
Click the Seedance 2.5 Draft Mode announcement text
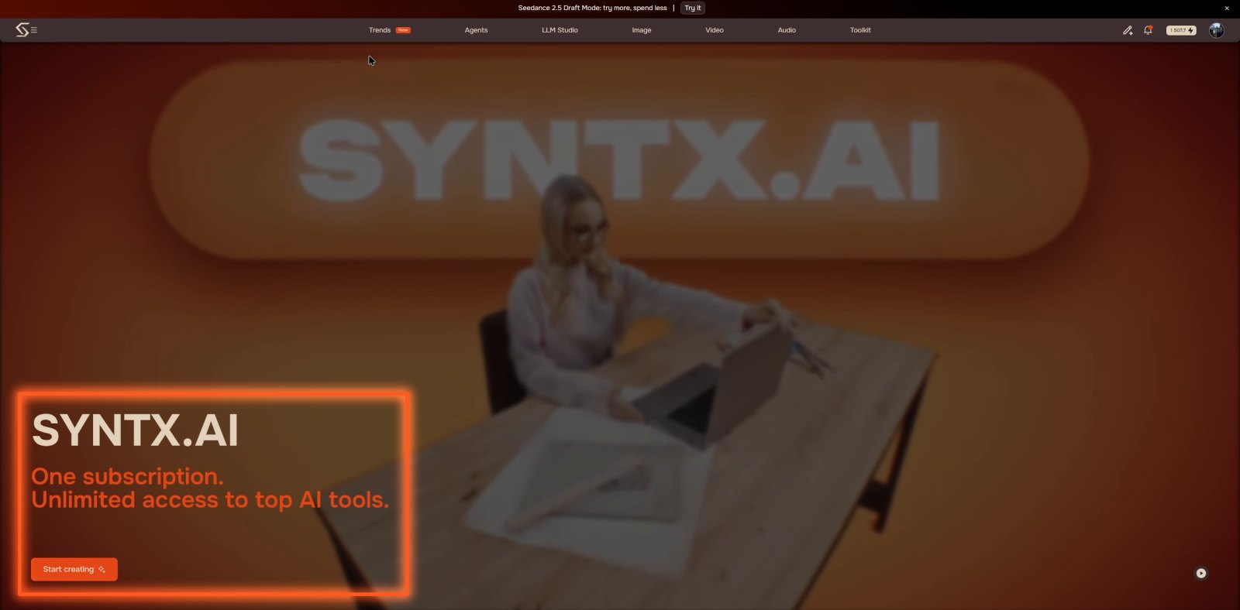pos(592,9)
